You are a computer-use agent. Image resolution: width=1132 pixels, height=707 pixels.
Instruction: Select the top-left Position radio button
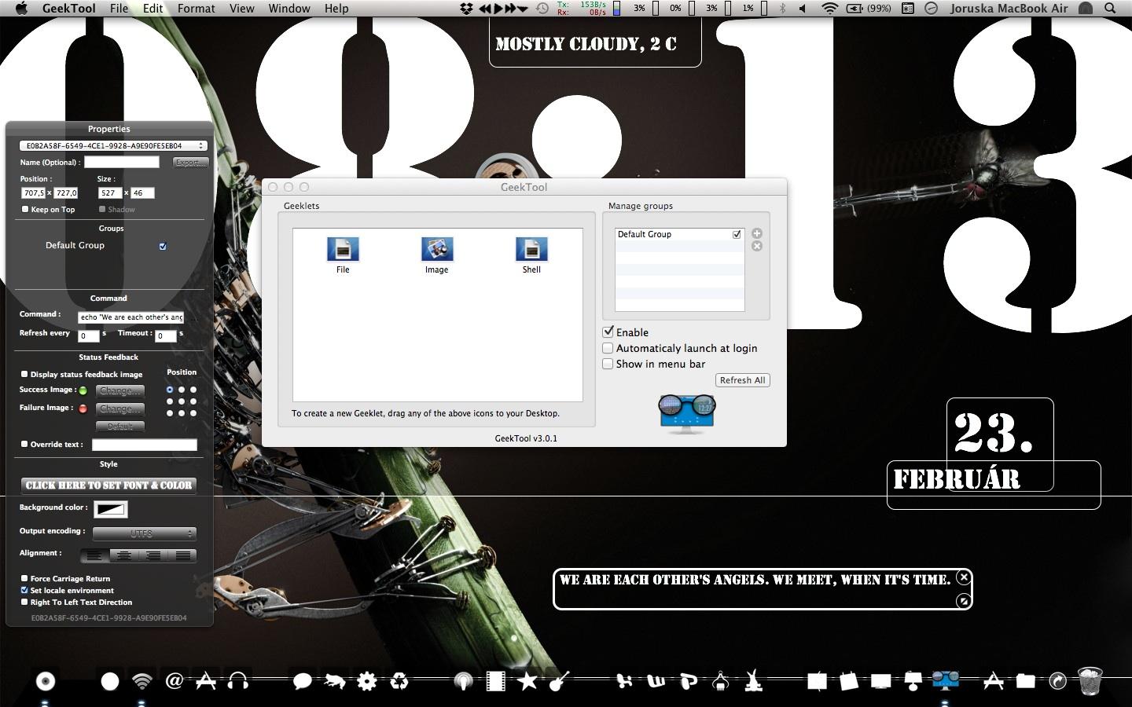170,390
